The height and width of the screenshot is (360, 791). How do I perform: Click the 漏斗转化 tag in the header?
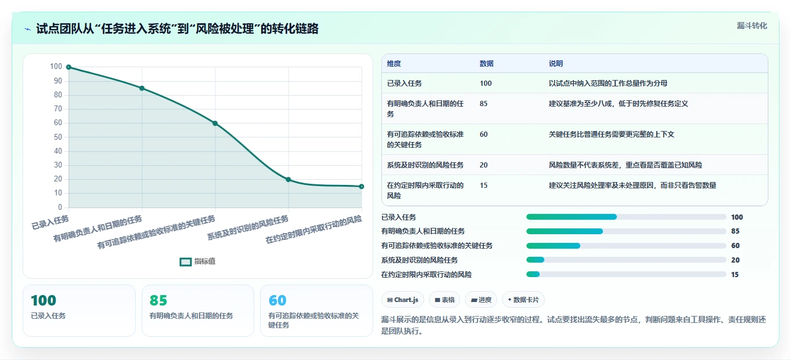(752, 26)
